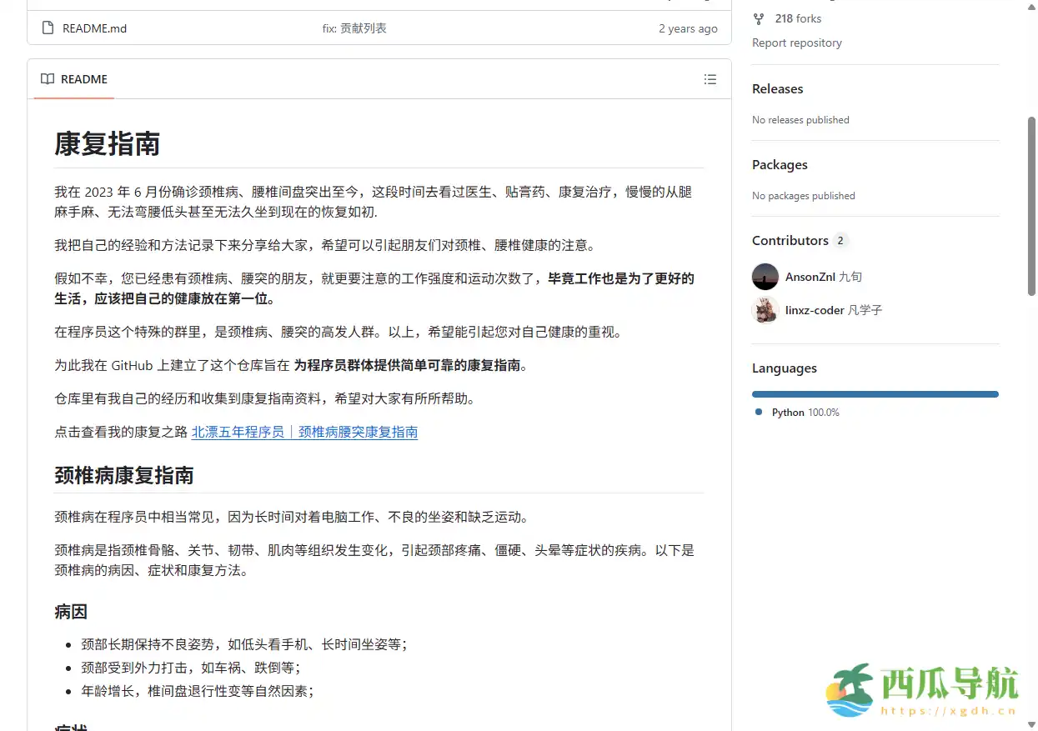Click the 2 years ago timestamp
Screen dimensions: 1038x731
point(688,28)
